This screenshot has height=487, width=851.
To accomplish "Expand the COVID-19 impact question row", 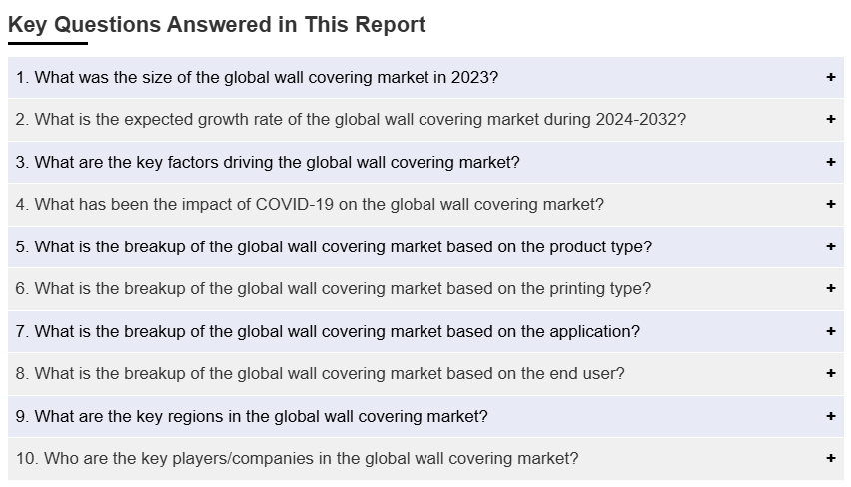I will (x=310, y=205).
